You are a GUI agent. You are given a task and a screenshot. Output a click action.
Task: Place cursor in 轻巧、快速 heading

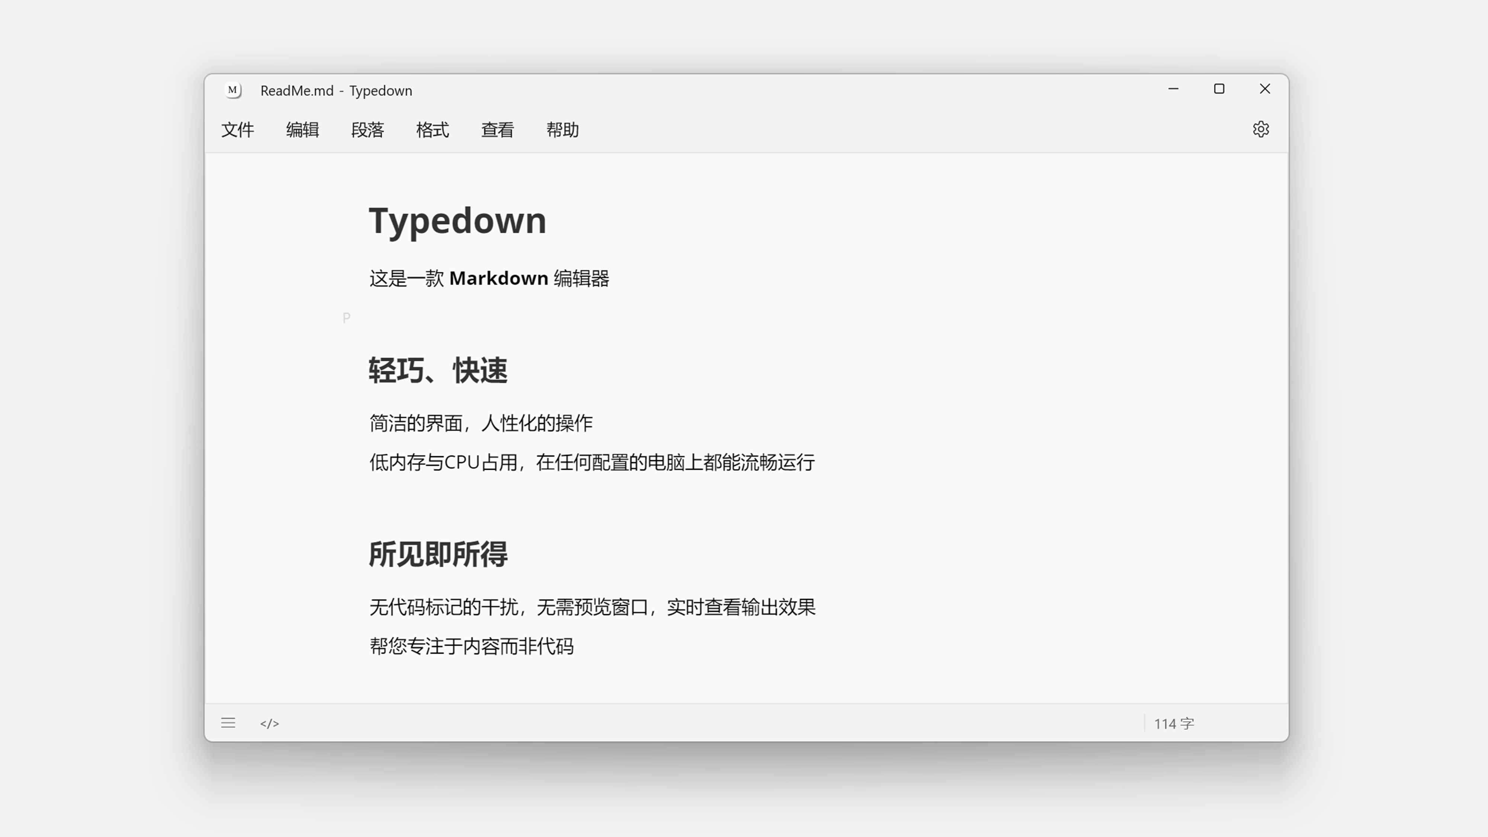tap(438, 370)
